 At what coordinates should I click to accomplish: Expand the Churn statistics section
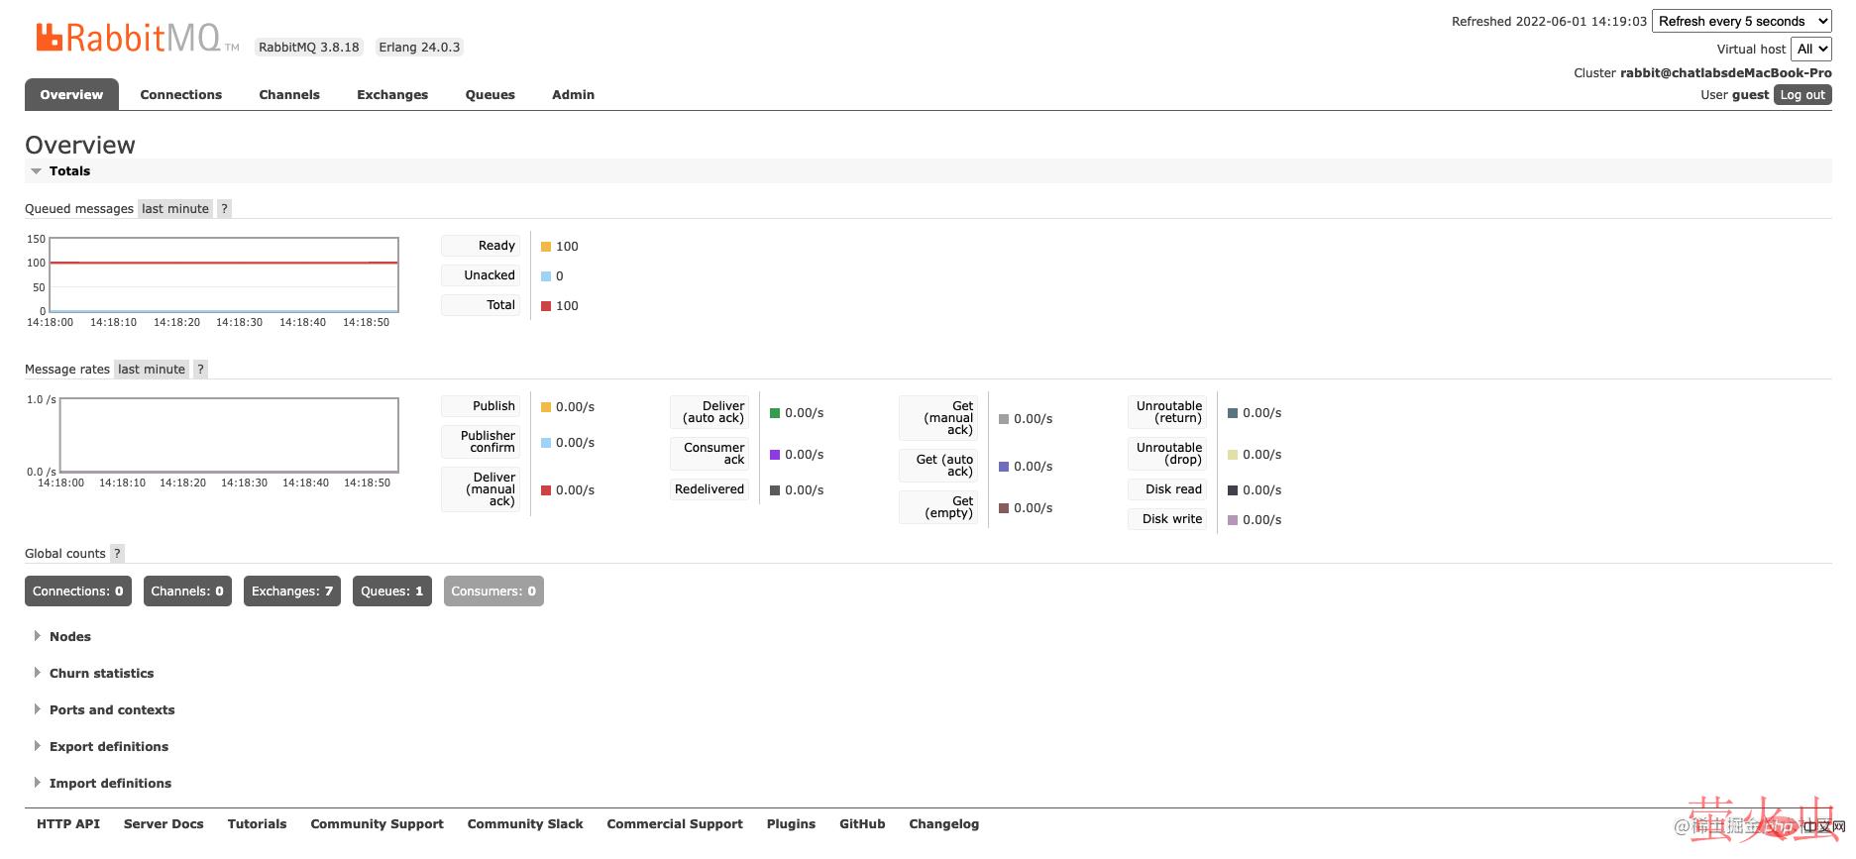101,674
